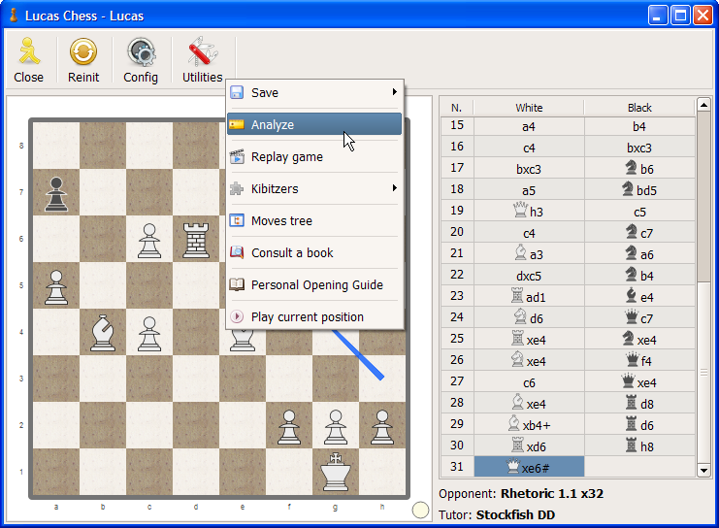Image resolution: width=719 pixels, height=528 pixels.
Task: Select the white pawn on a5
Action: coord(56,287)
